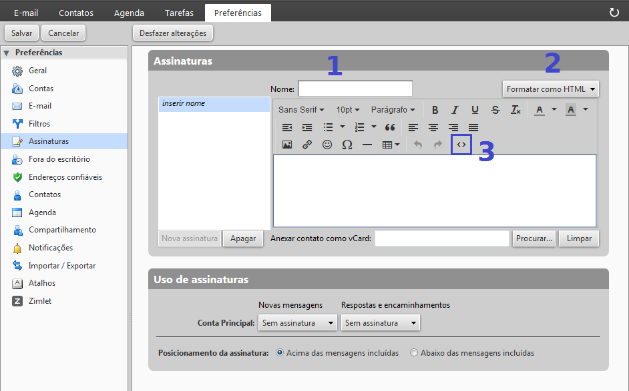This screenshot has height=391, width=629.
Task: Click the refresh icon in top bar
Action: click(x=614, y=13)
